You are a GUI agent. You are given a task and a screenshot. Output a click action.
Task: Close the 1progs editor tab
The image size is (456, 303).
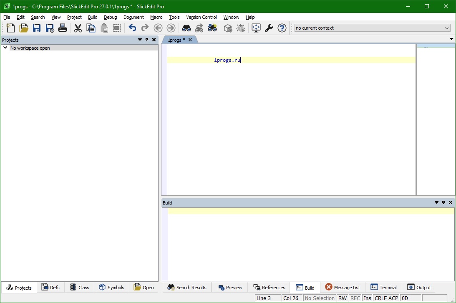coord(190,40)
